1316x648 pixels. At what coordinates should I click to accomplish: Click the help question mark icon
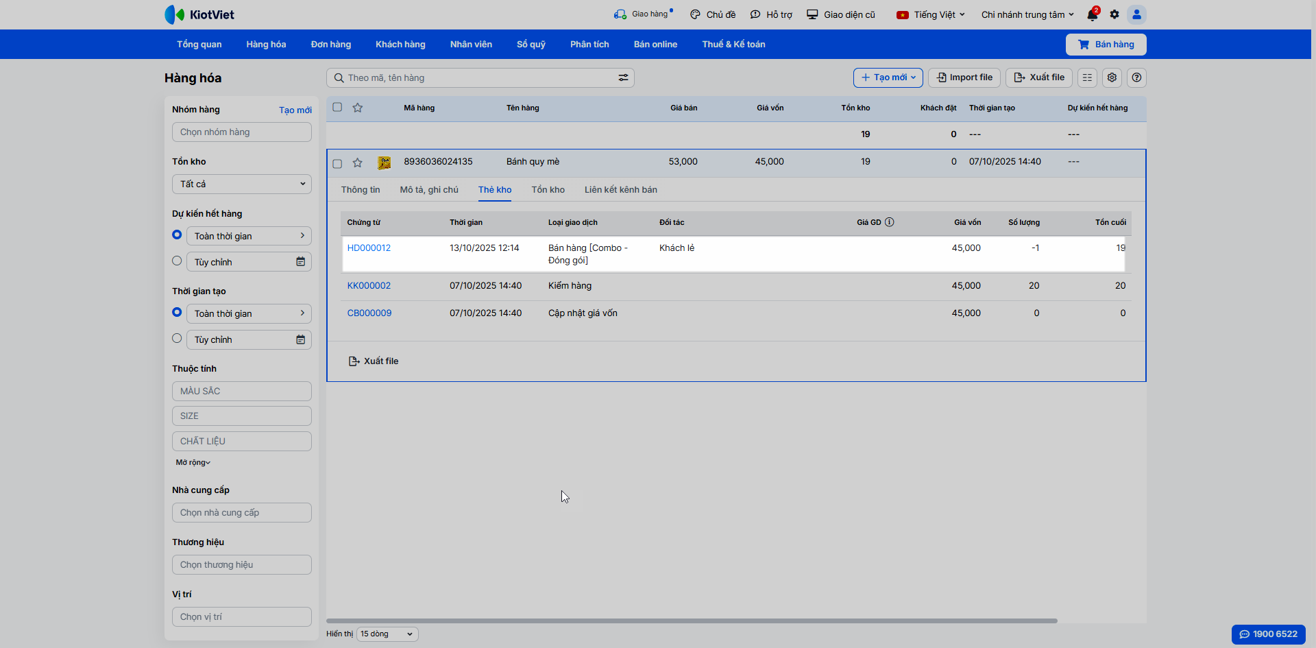1136,77
